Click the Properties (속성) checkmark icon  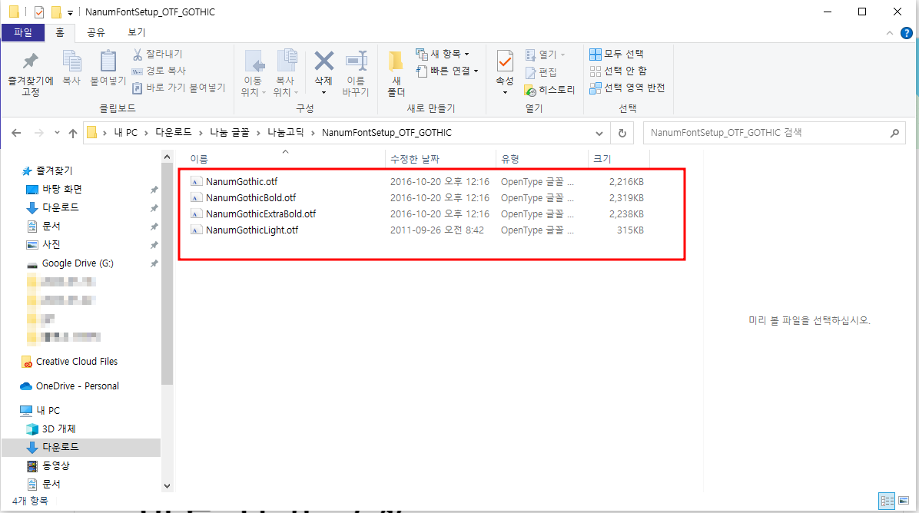click(x=505, y=62)
